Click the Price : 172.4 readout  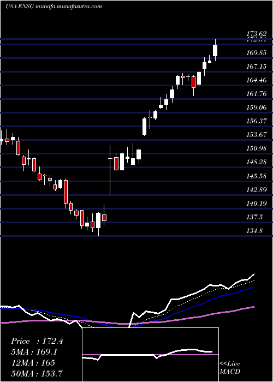click(x=37, y=341)
